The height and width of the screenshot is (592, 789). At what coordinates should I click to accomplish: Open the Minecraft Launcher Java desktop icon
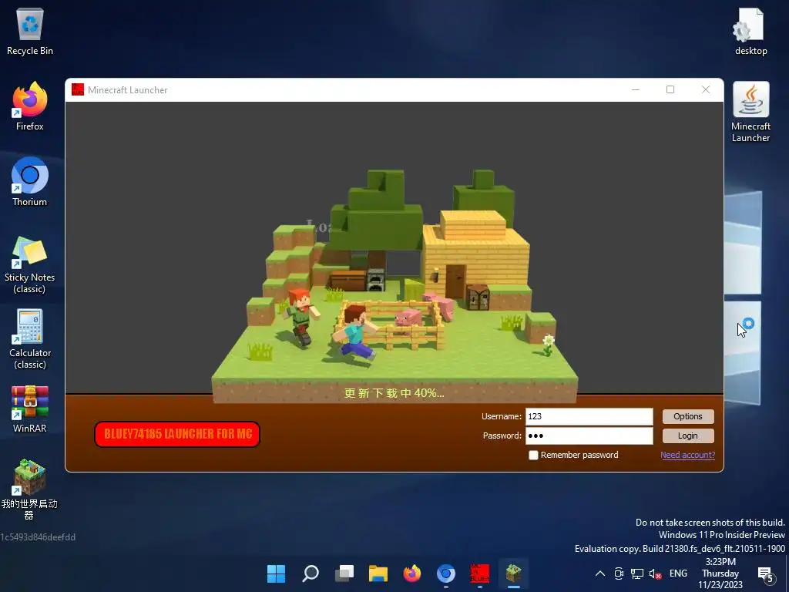750,113
